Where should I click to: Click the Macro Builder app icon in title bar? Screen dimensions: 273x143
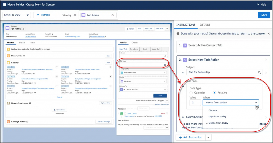5,5
